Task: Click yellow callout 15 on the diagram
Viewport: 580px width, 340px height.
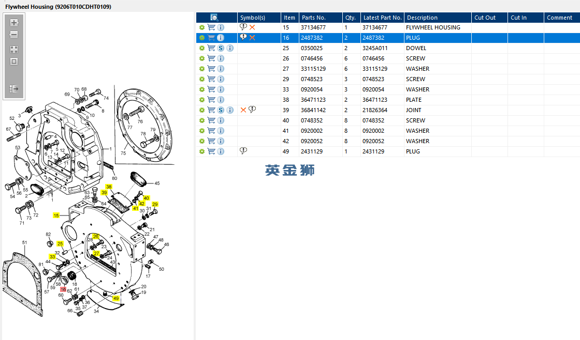Action: click(56, 215)
